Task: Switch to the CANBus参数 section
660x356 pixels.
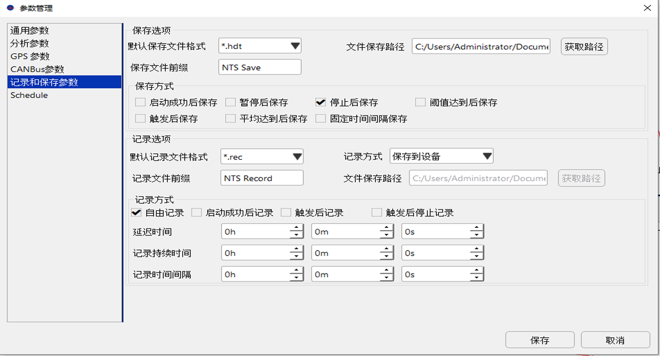Action: pyautogui.click(x=37, y=69)
